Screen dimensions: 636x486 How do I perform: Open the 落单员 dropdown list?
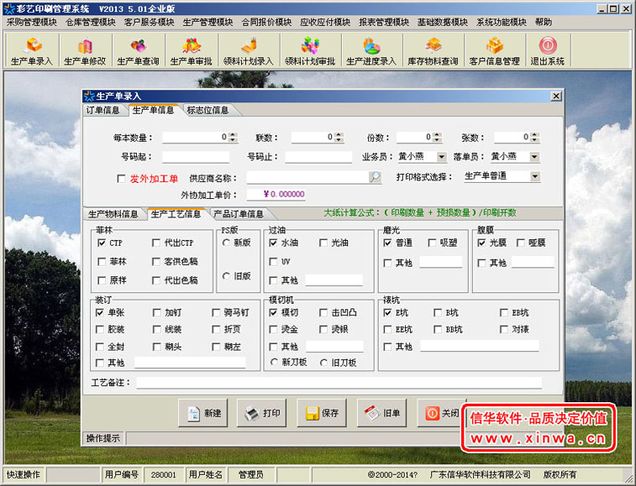point(534,157)
